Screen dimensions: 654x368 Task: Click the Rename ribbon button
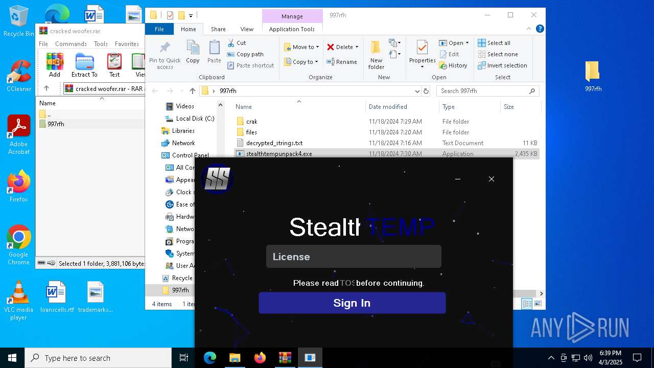342,62
